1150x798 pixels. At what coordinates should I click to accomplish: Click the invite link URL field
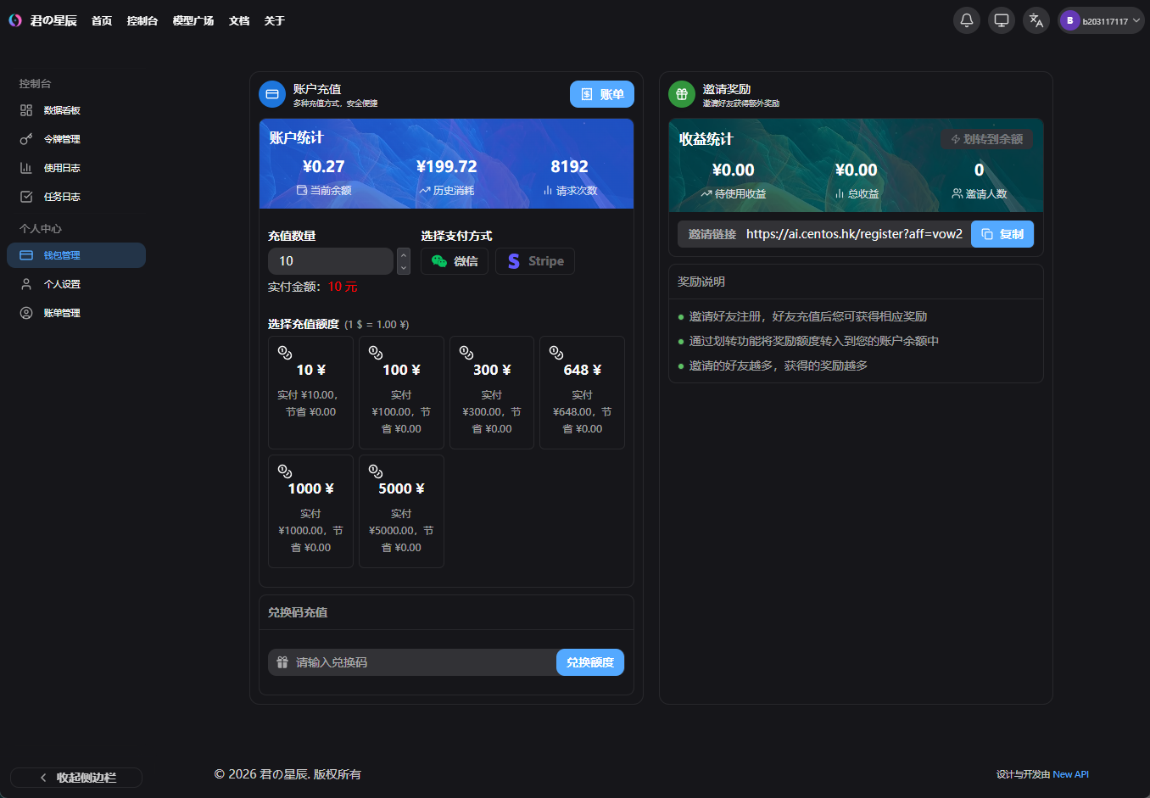[854, 234]
